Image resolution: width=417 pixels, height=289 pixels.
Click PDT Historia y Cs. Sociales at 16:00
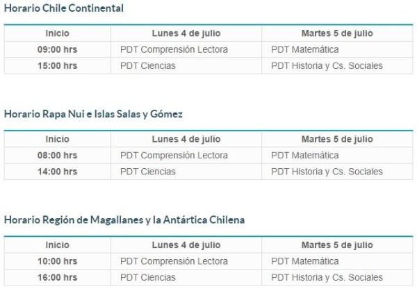(x=327, y=278)
